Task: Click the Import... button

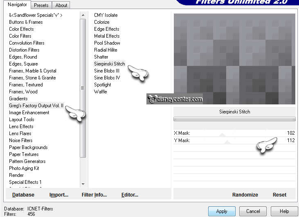Action: click(59, 195)
